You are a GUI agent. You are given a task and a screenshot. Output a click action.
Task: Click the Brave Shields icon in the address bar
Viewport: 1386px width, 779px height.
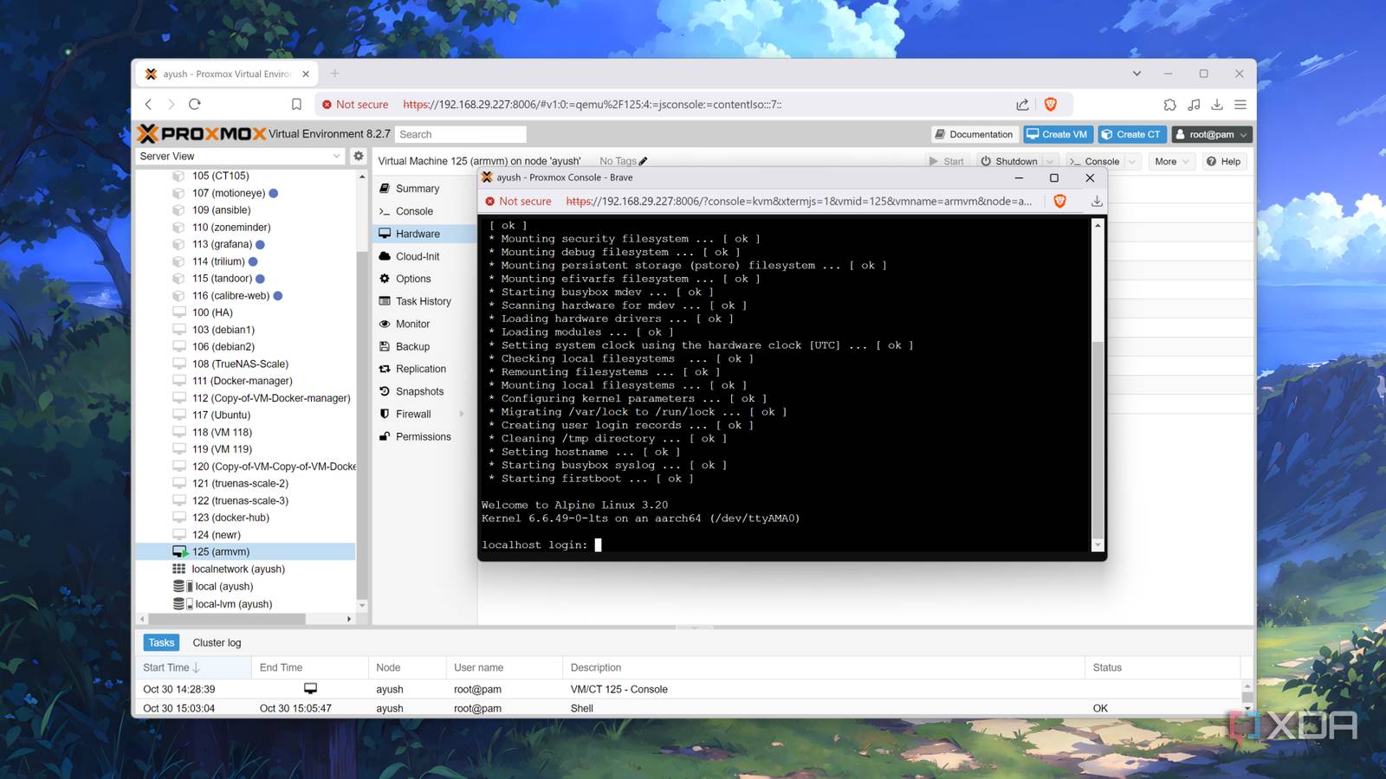(1051, 104)
